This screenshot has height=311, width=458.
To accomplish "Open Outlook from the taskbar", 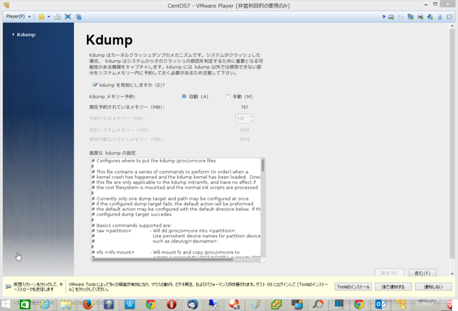I will click(x=381, y=304).
